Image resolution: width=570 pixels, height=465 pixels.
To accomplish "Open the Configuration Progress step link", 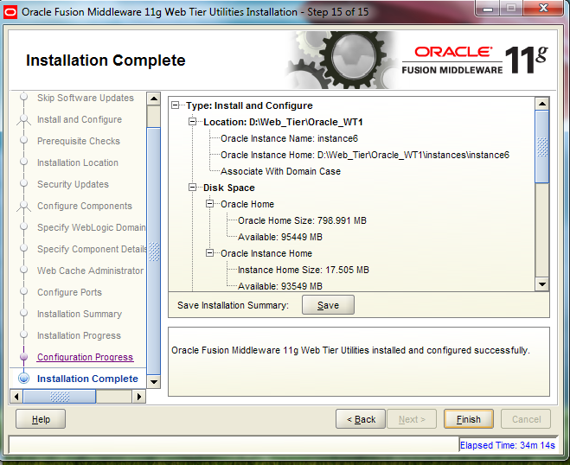I will tap(85, 357).
